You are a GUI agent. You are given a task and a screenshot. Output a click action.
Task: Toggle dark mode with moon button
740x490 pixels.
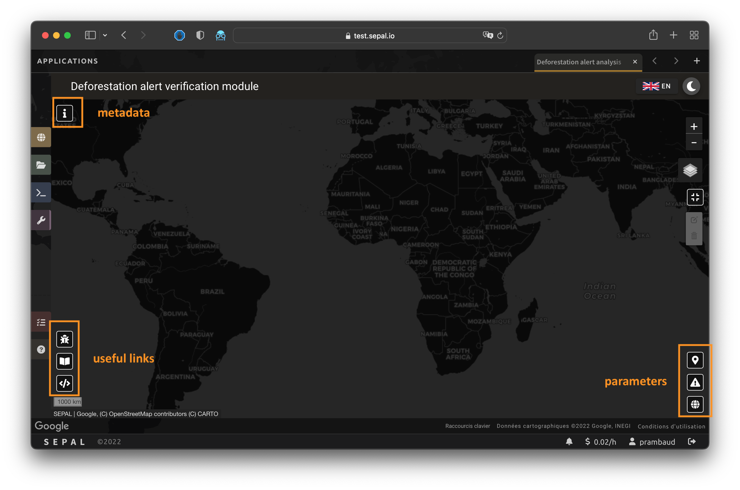(x=691, y=86)
